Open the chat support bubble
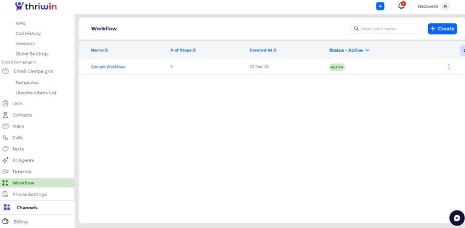 pos(457,218)
